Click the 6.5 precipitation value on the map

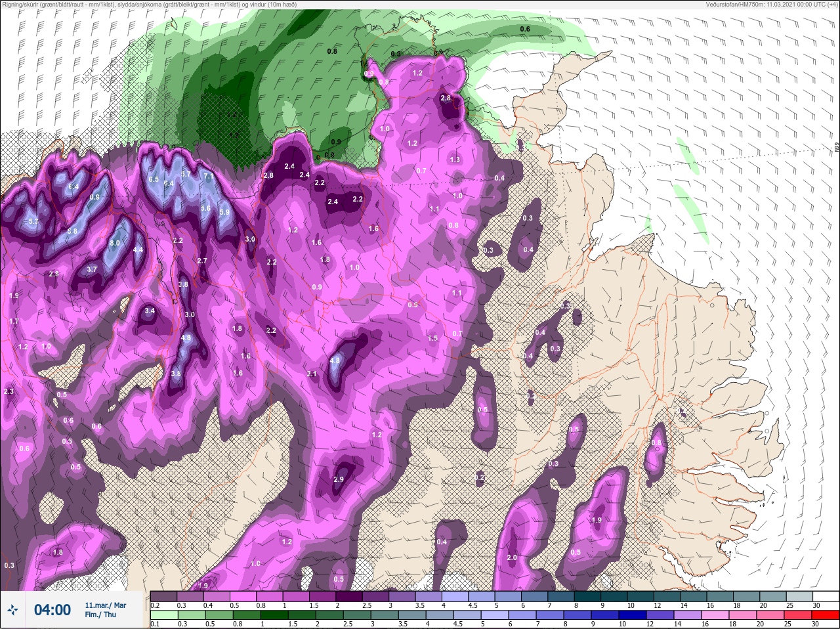154,179
